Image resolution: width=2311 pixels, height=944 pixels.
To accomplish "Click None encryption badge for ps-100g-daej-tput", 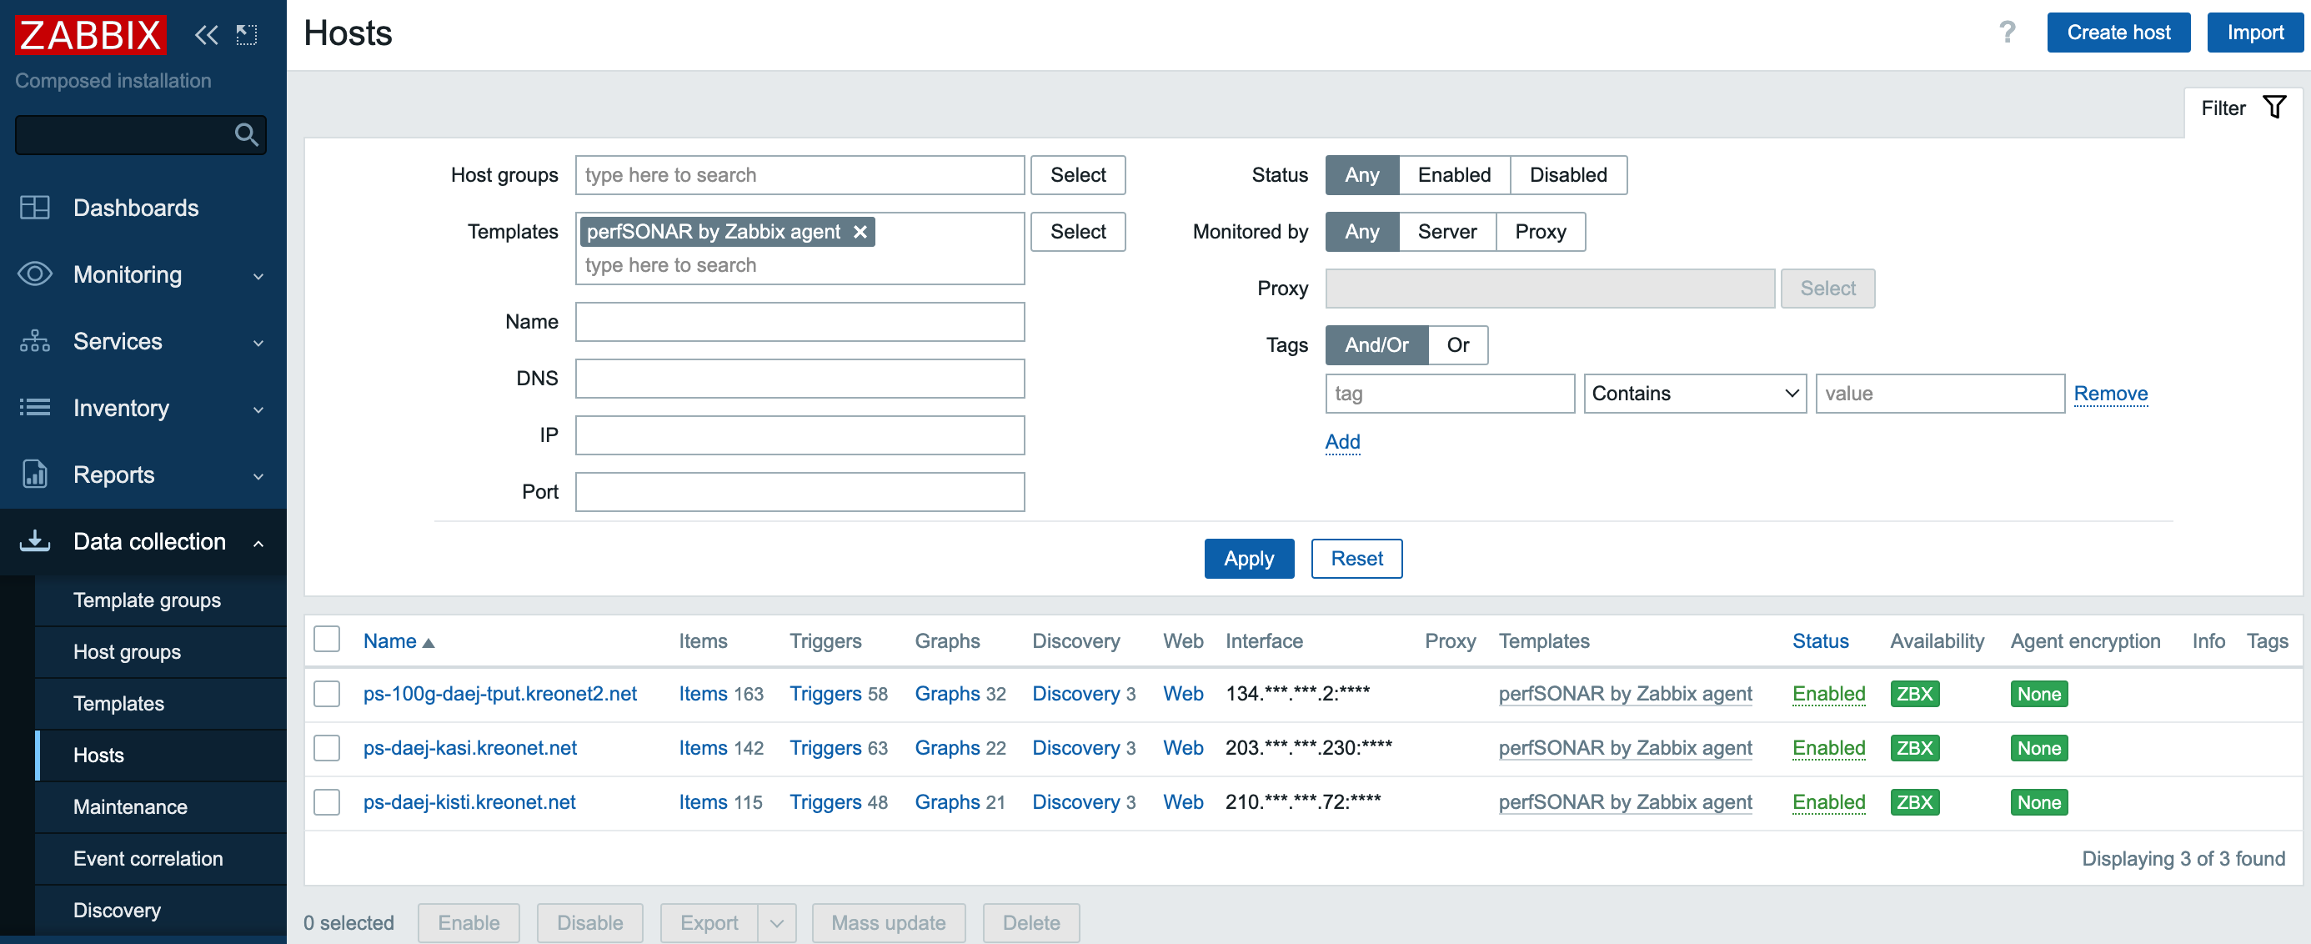I will click(2038, 694).
